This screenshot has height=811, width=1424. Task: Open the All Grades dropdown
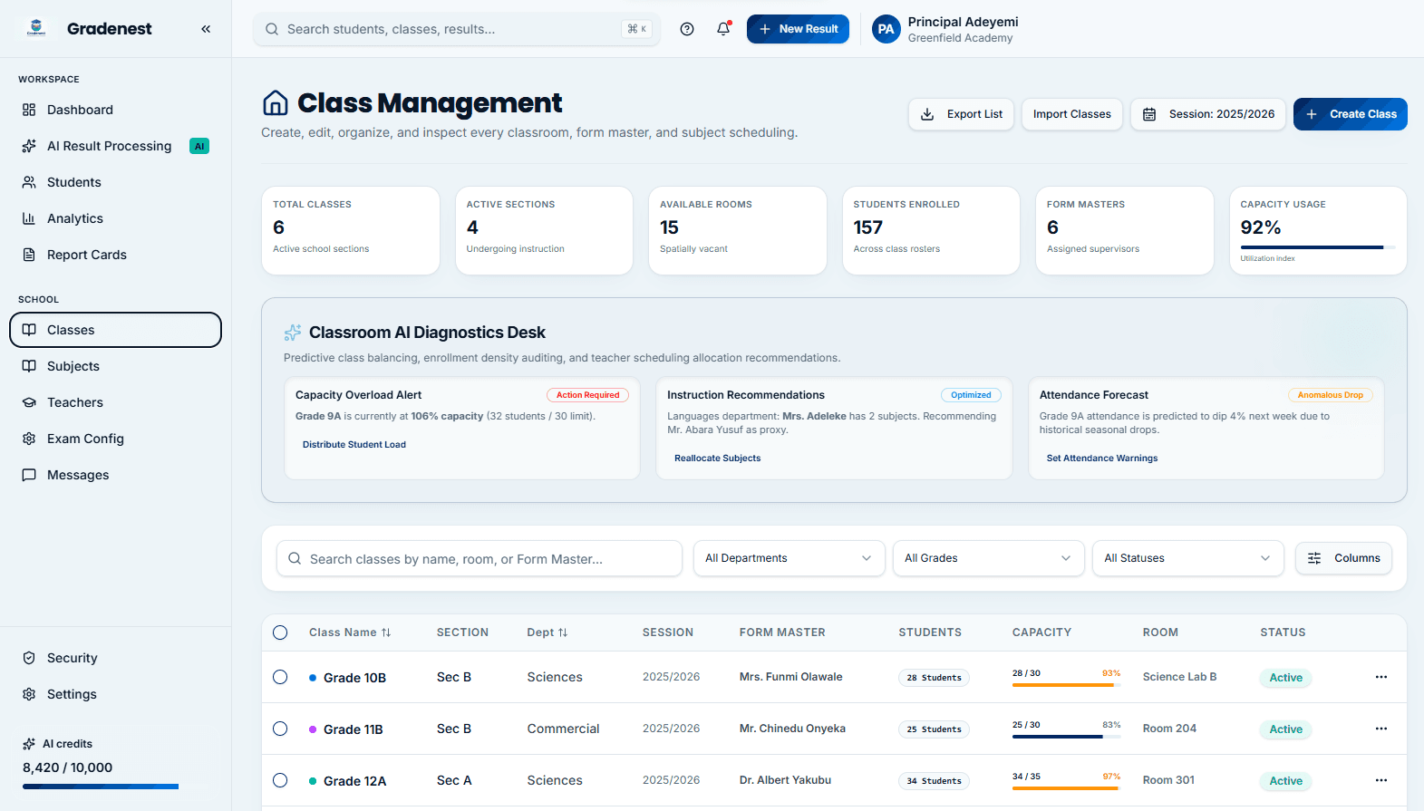(x=988, y=558)
